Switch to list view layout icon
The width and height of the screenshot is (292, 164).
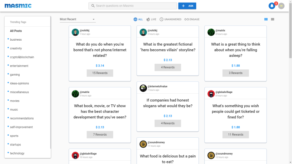point(272,19)
